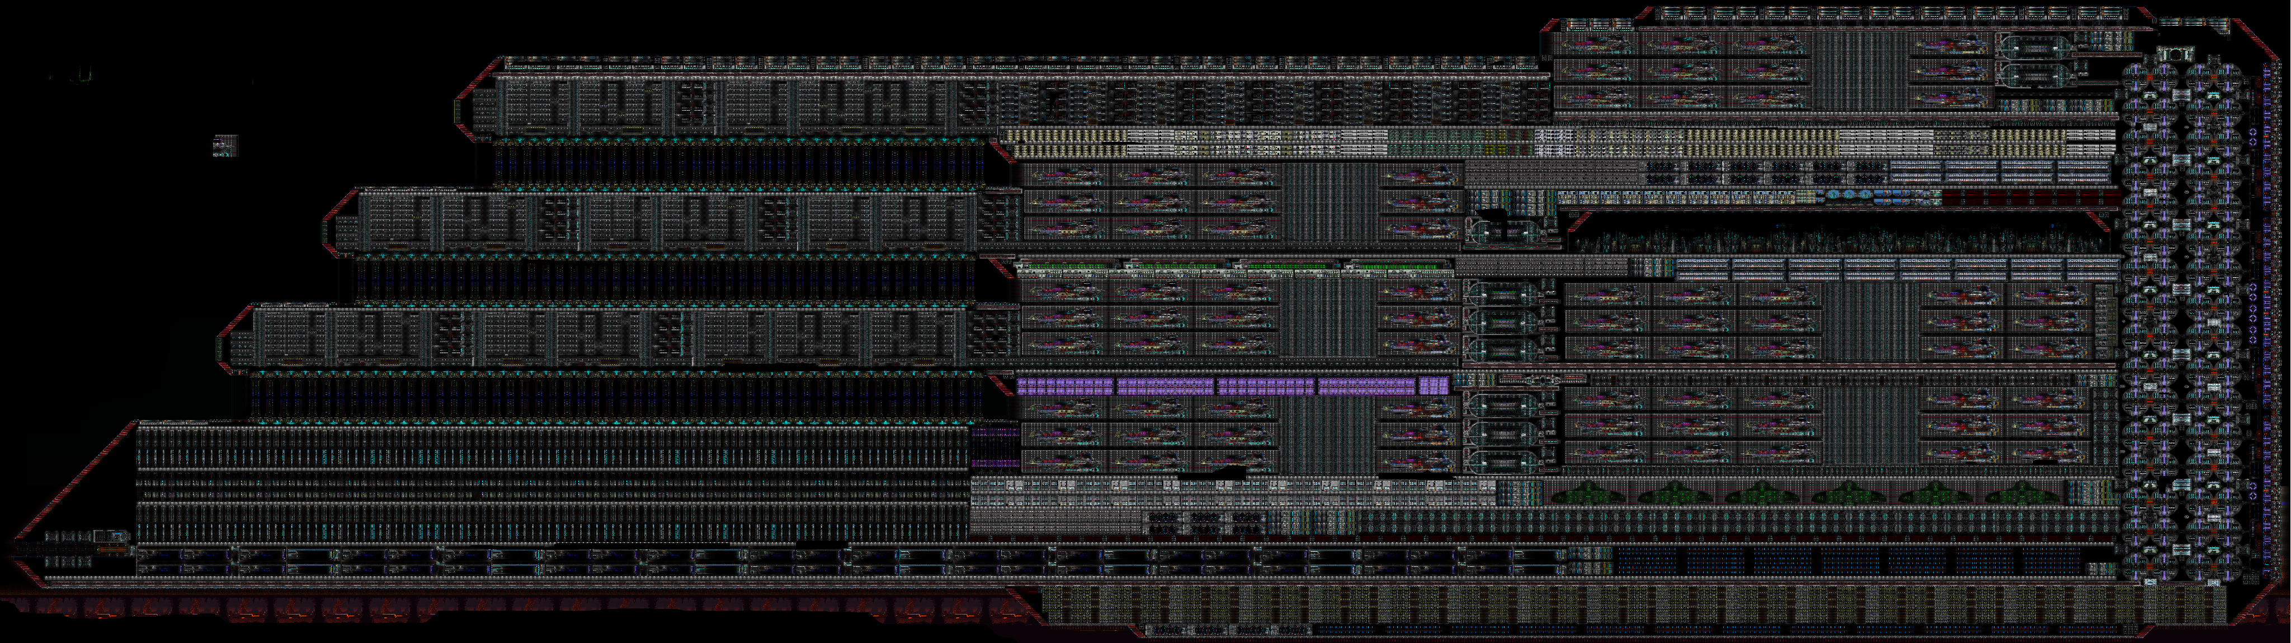This screenshot has height=643, width=2291.
Task: Select the leftmost green dome on the lower deck
Action: click(1587, 494)
